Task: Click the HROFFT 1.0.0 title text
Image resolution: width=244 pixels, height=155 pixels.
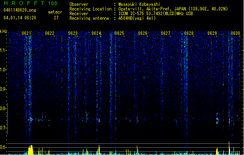Action: [x=31, y=3]
